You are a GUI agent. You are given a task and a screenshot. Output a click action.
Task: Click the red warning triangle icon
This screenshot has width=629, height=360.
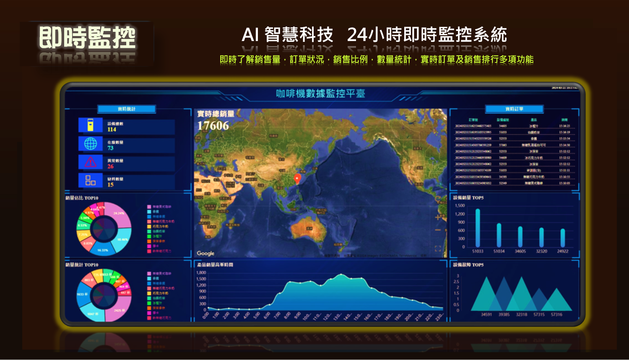point(90,162)
